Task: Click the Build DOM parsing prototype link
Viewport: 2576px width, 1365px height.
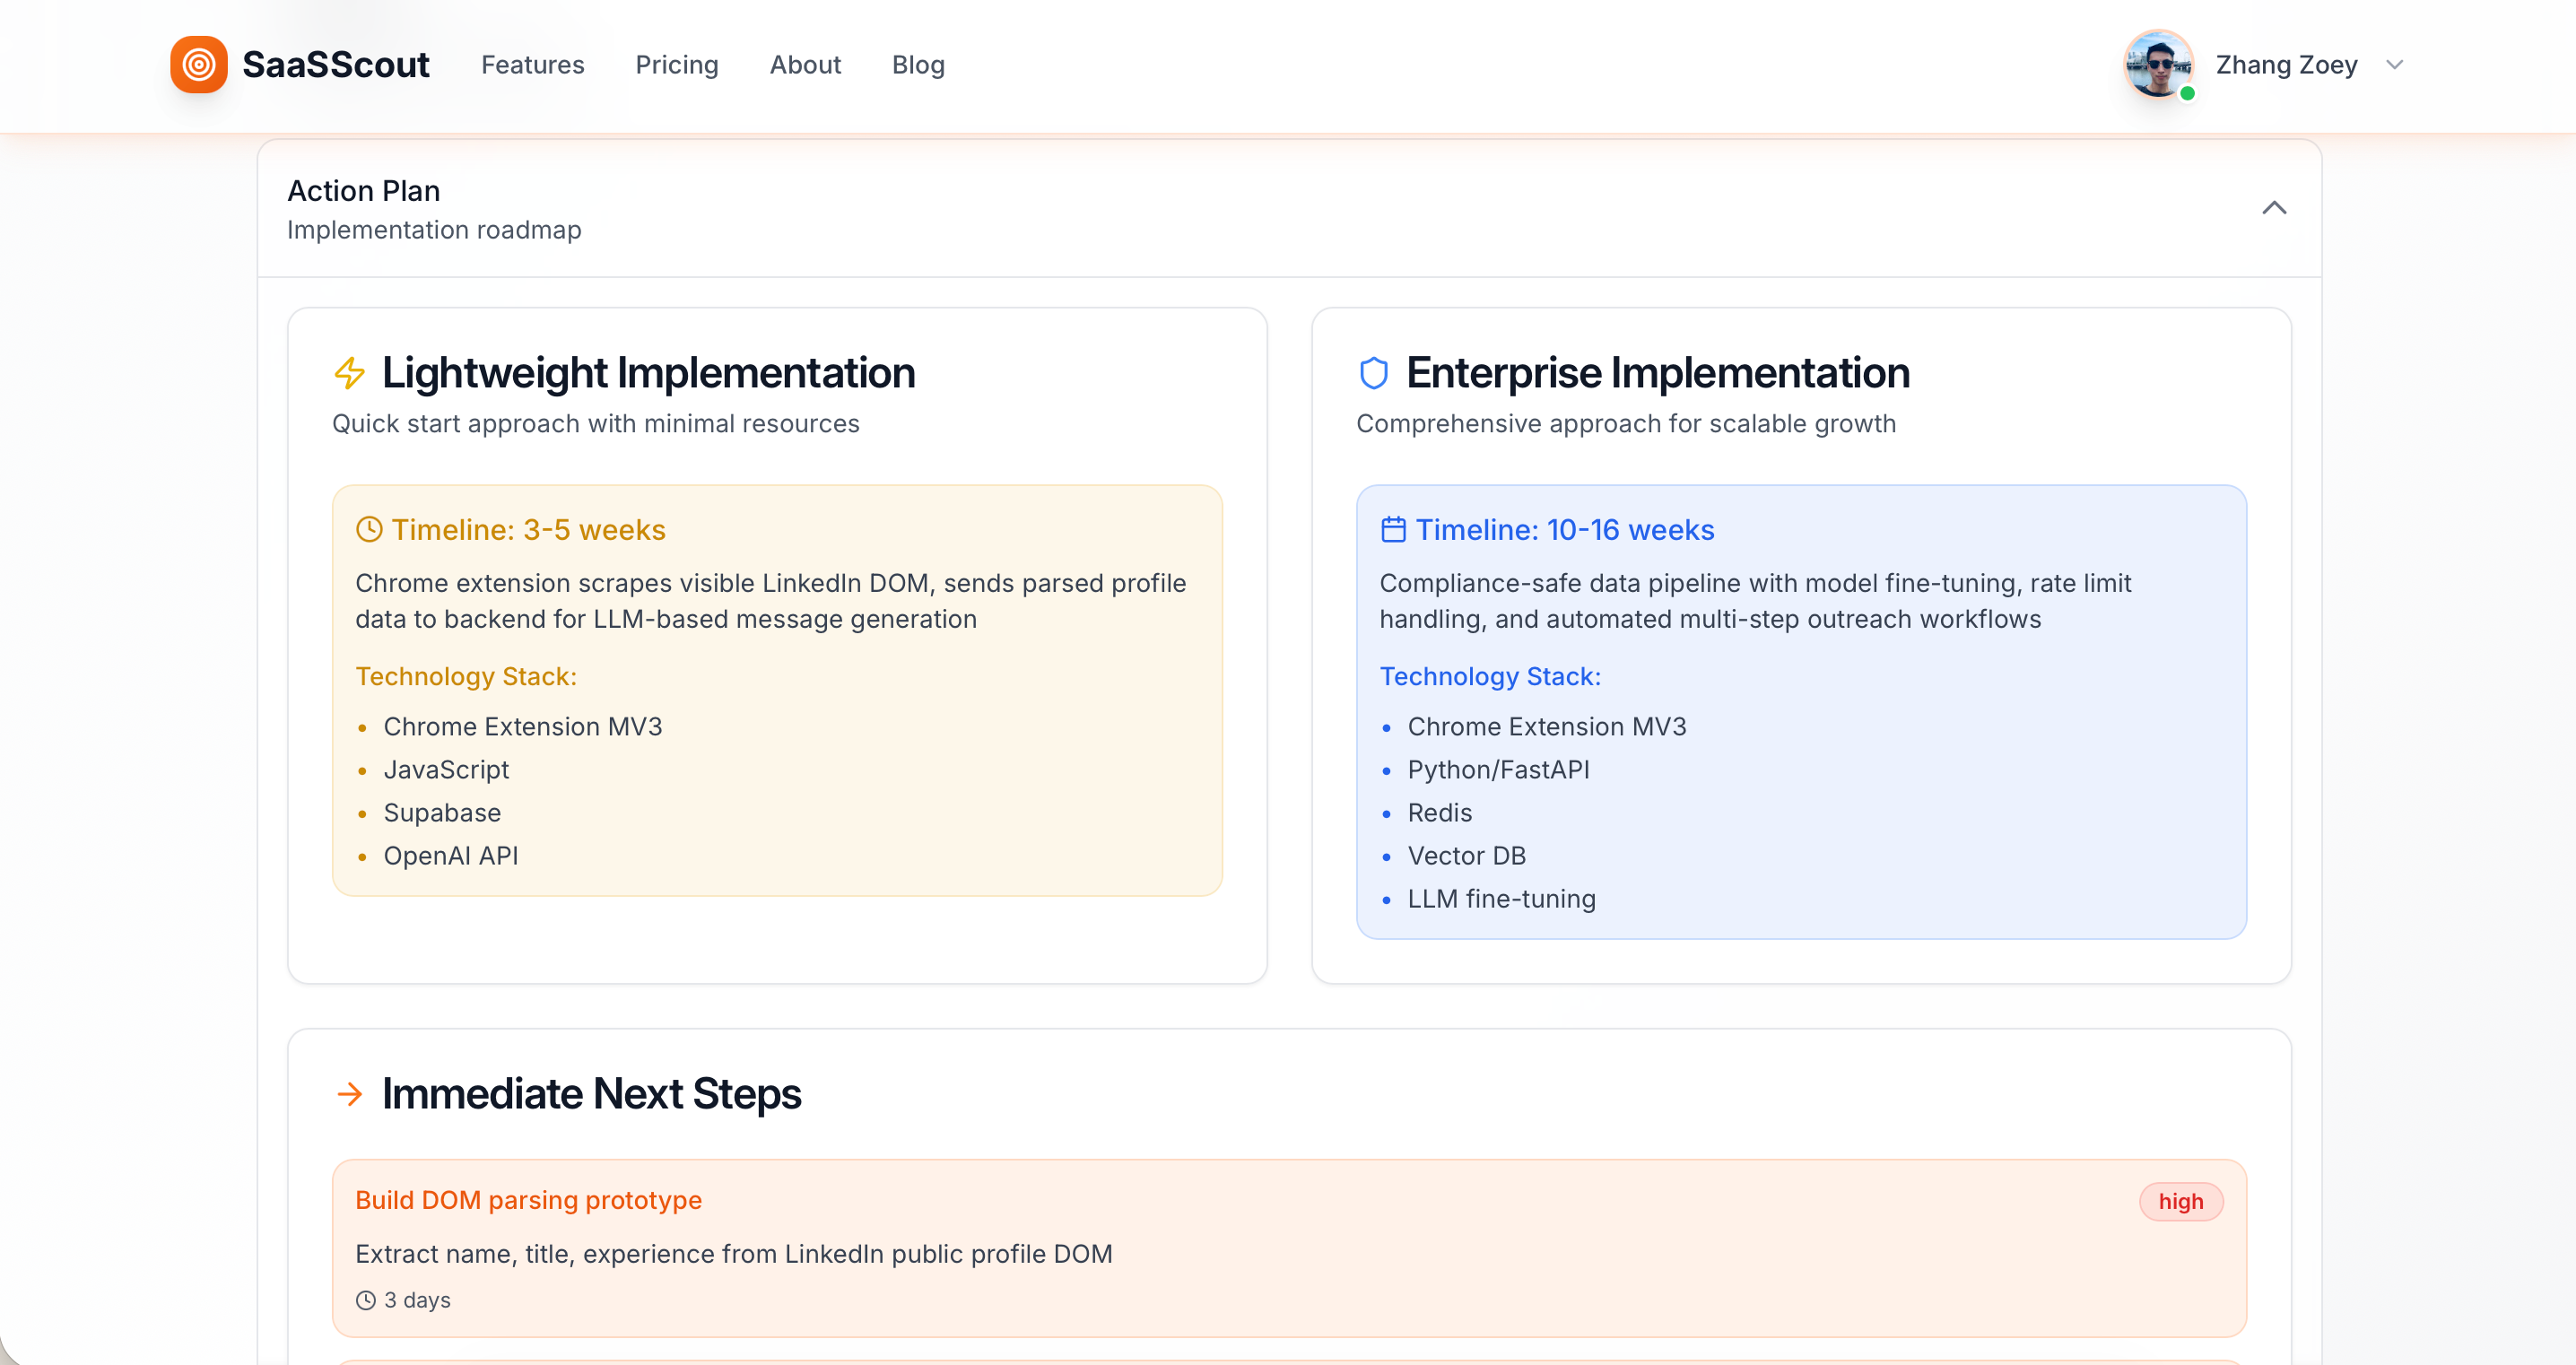Action: [529, 1200]
